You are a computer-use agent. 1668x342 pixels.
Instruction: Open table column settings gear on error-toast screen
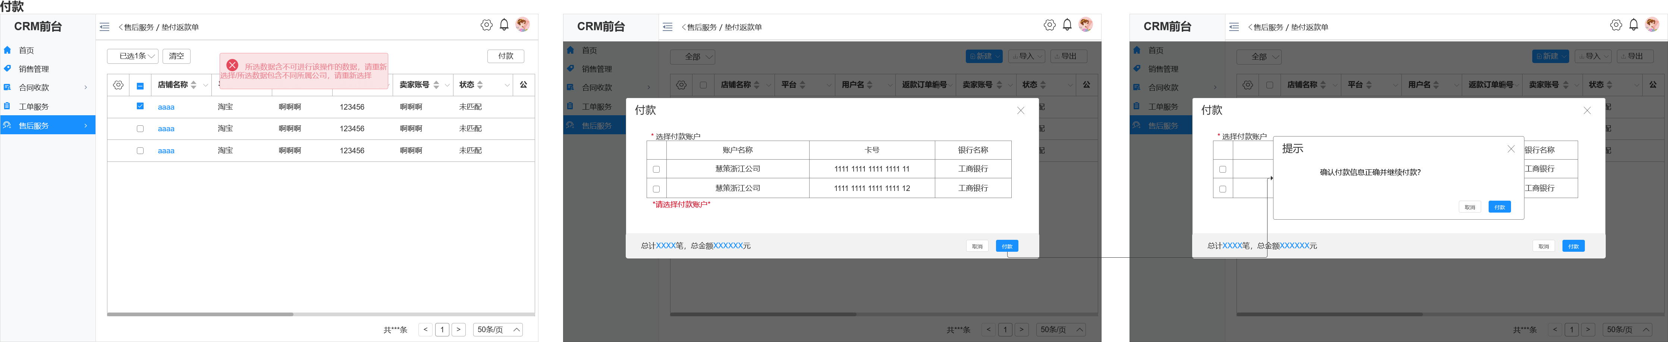point(119,85)
